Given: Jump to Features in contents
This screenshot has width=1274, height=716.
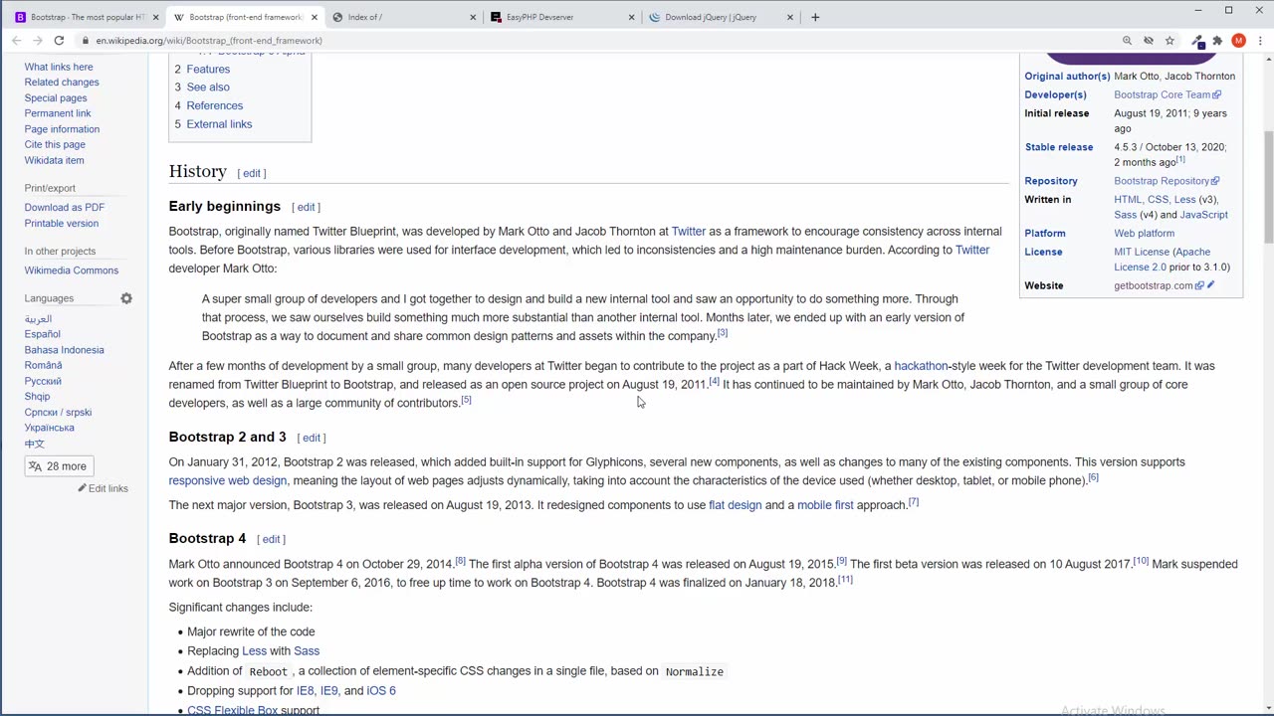Looking at the screenshot, I should (208, 69).
